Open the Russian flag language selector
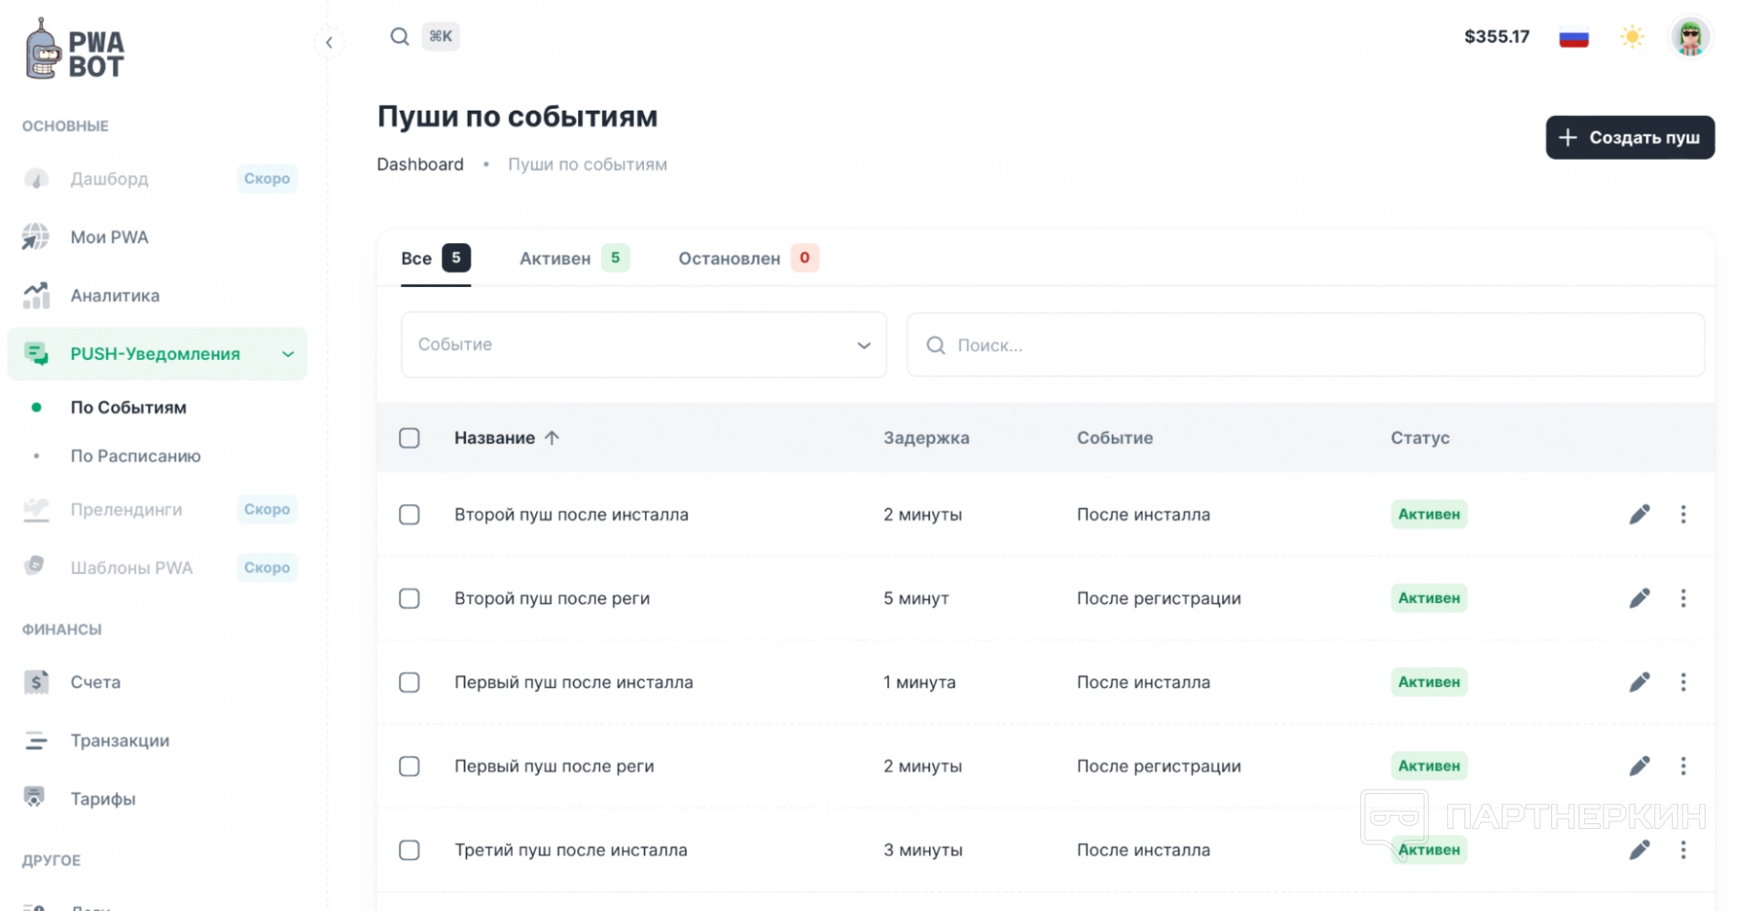 [1573, 37]
